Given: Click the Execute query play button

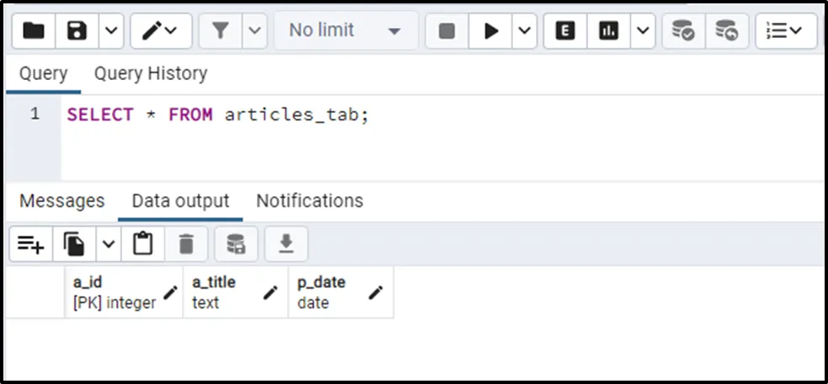Looking at the screenshot, I should click(491, 31).
